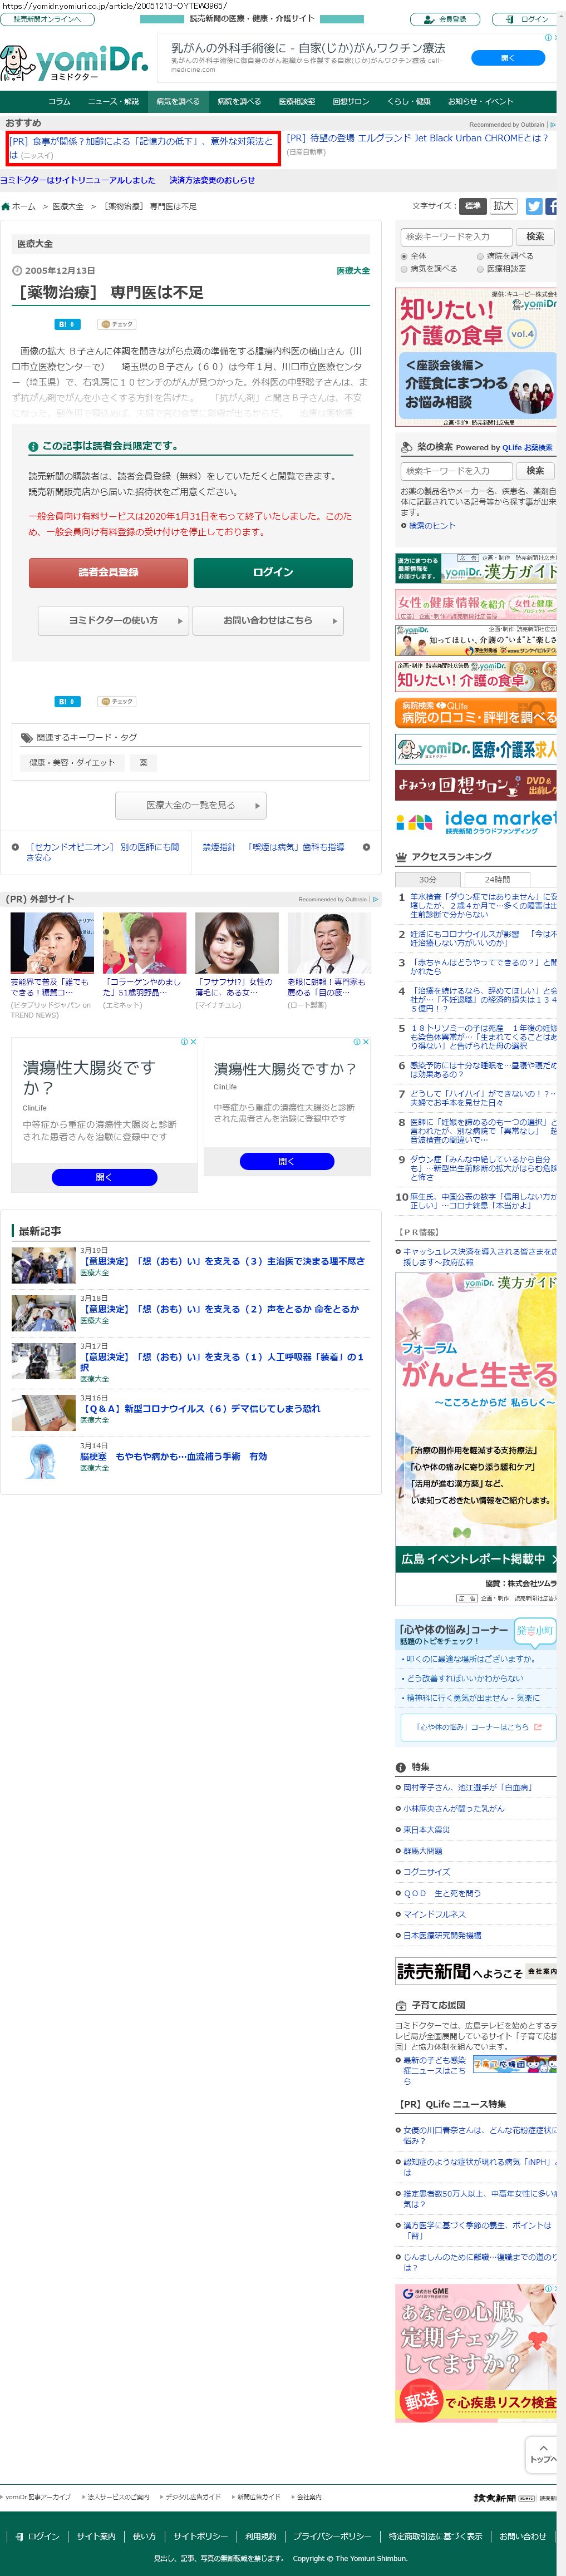
Task: Click the previous article arrow icon
Action: [x=15, y=847]
